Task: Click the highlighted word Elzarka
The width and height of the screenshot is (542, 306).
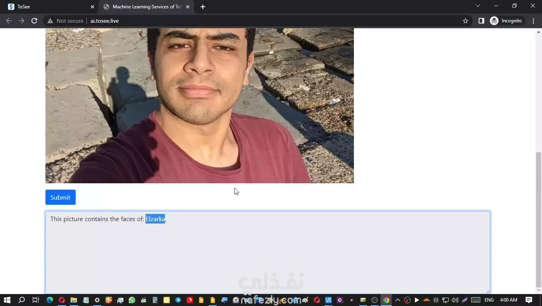Action: point(155,219)
